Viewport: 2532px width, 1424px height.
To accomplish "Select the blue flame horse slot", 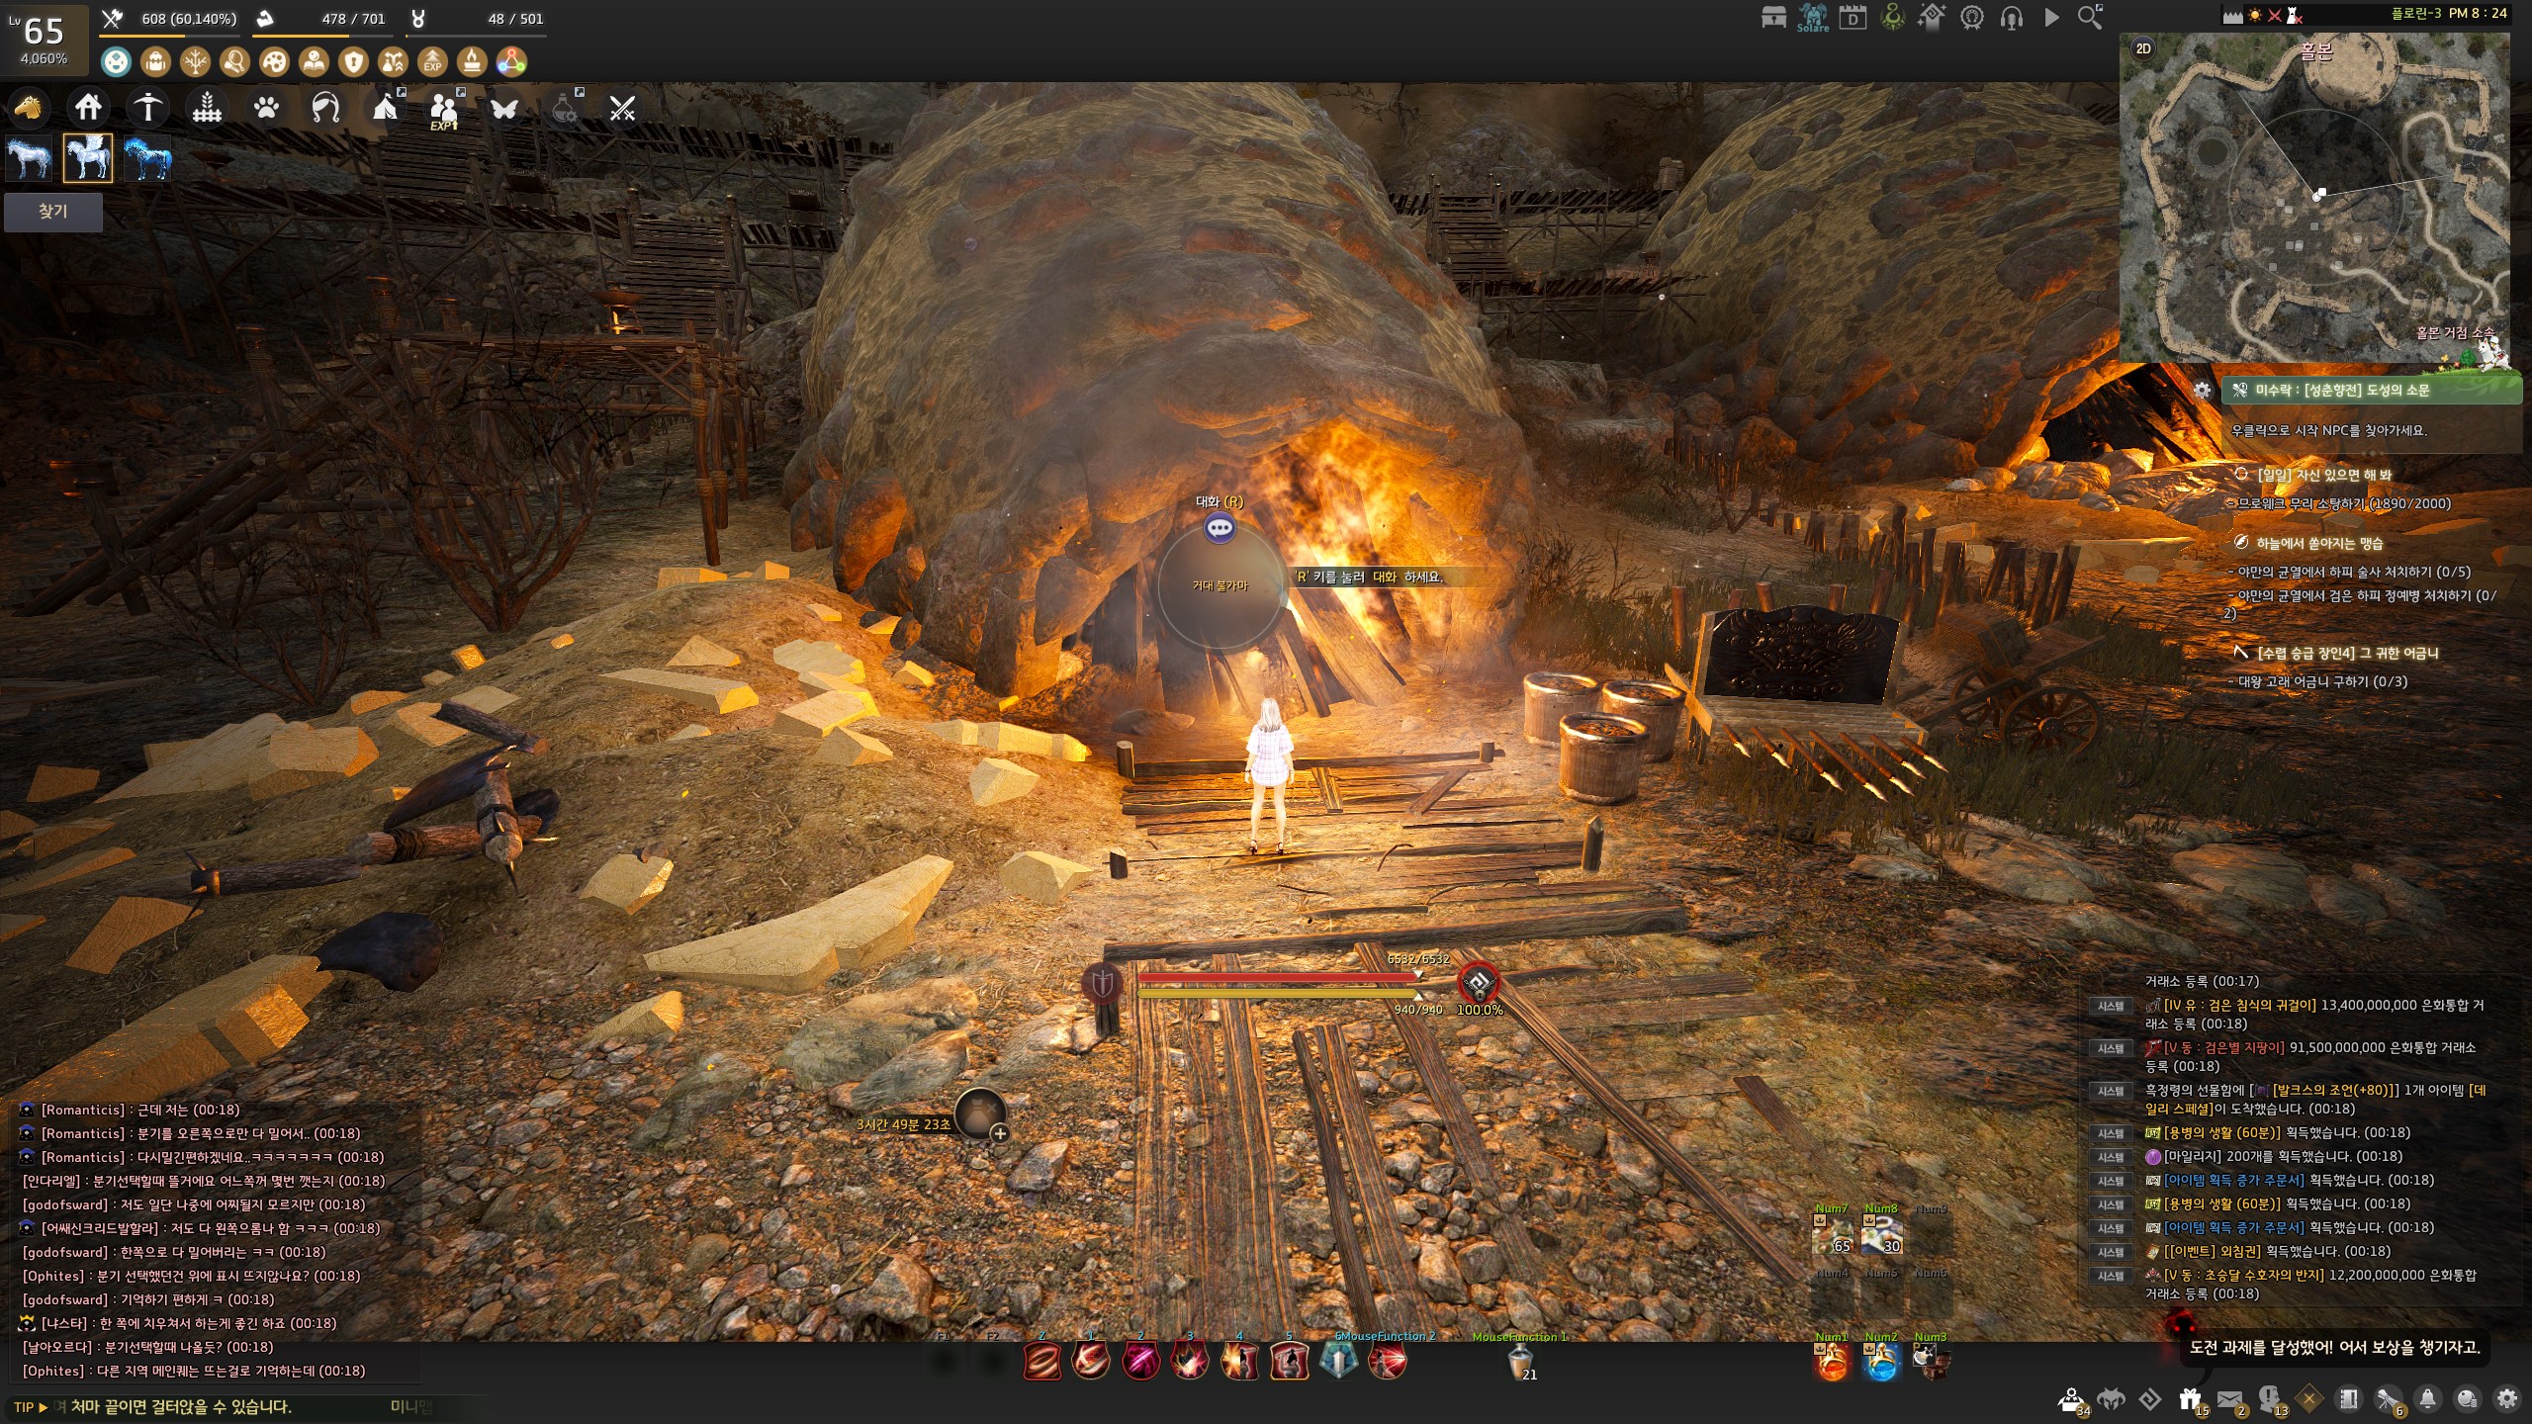I will tap(147, 158).
